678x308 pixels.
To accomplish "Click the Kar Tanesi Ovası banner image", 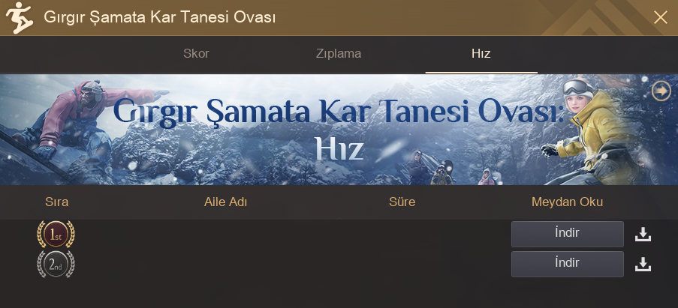I will pos(339,130).
